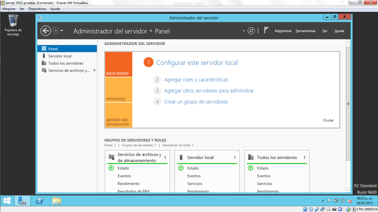Click Crear un grupo de servidores
Image resolution: width=378 pixels, height=212 pixels.
196,102
